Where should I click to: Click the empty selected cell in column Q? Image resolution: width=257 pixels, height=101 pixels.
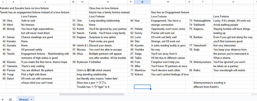click(142, 87)
